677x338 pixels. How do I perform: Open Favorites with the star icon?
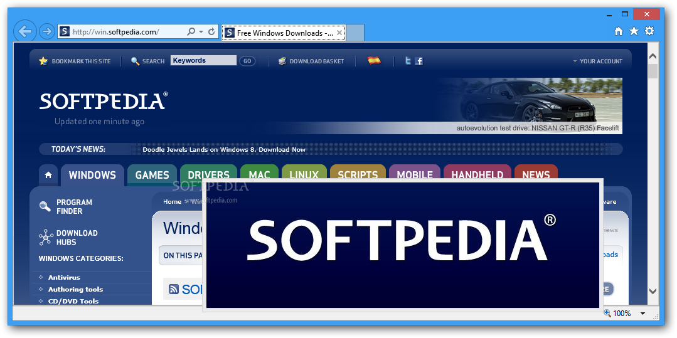click(634, 31)
